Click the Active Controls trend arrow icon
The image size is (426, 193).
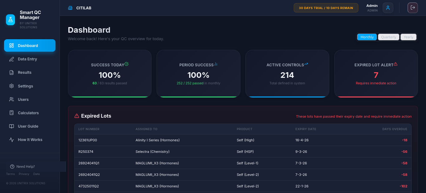pos(306,64)
